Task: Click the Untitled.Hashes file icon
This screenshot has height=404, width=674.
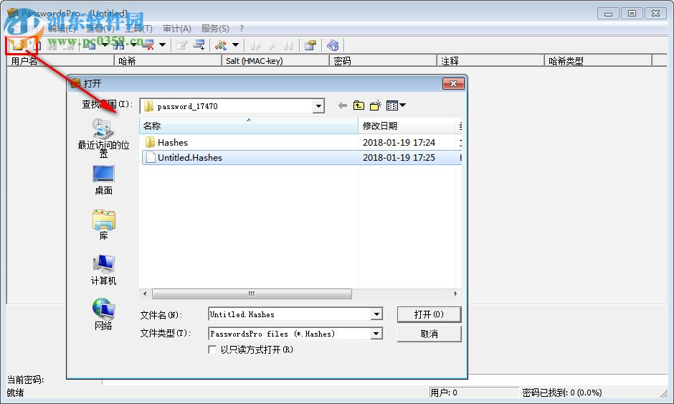Action: [151, 157]
